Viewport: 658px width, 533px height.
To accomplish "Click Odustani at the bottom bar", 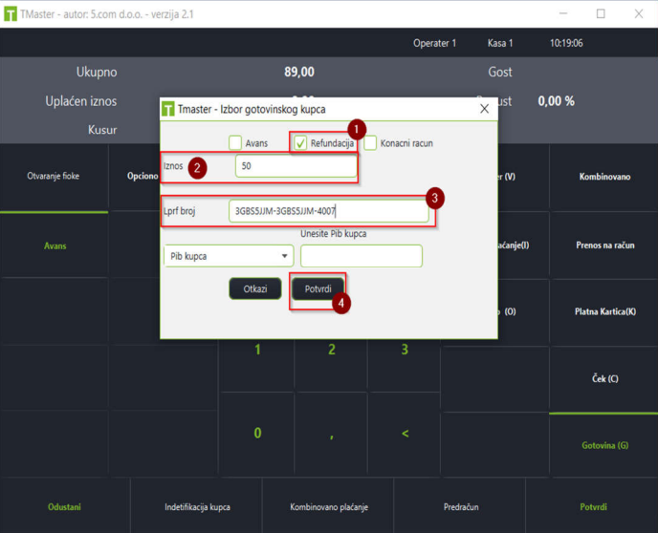I will [64, 507].
